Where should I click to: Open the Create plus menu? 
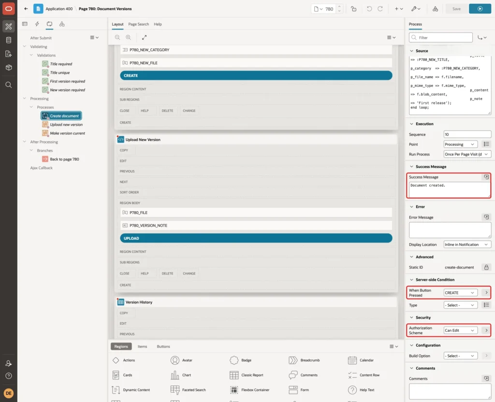click(x=399, y=9)
